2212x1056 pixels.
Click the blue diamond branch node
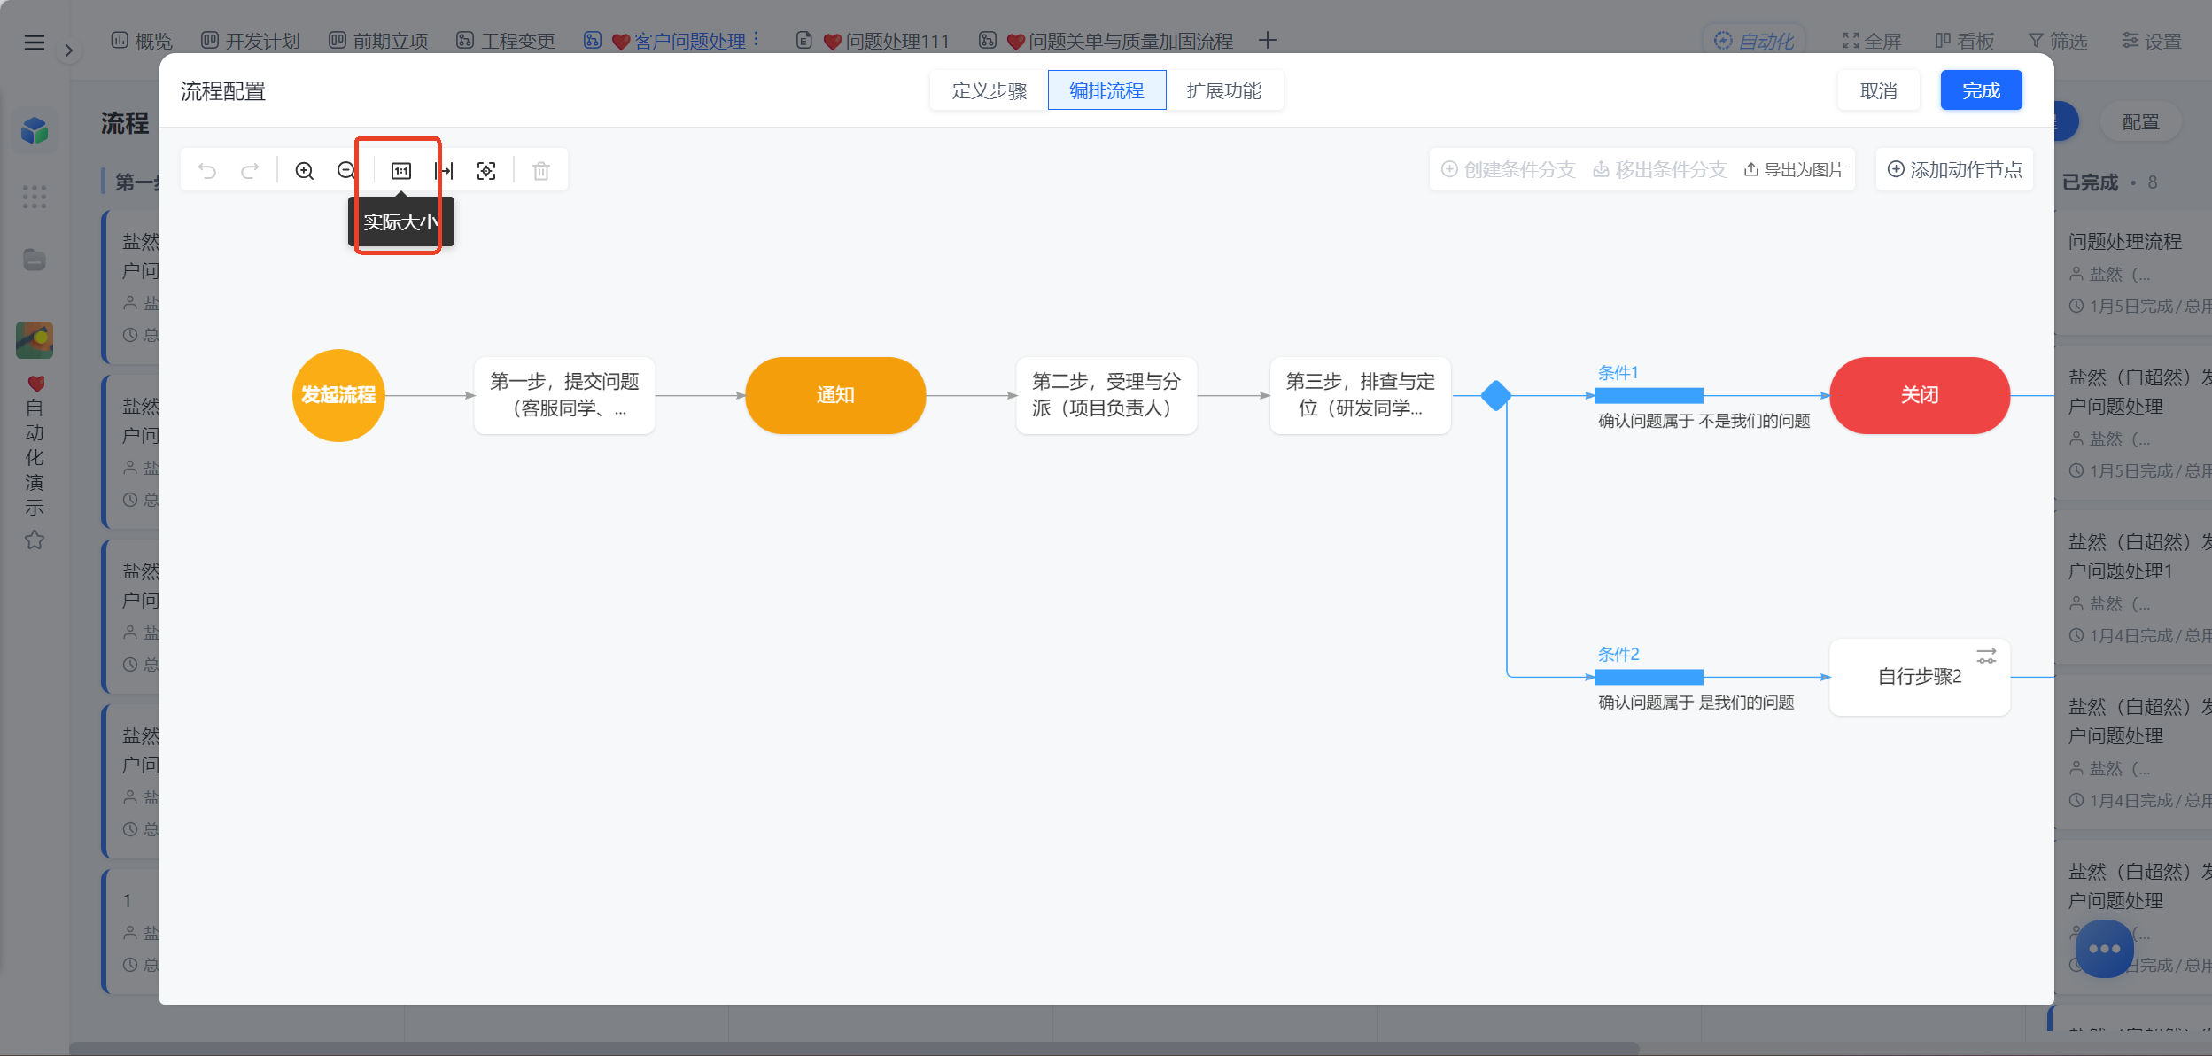[1496, 395]
